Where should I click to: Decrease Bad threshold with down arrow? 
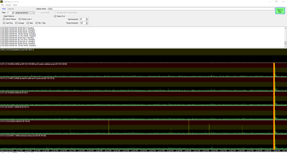(x=87, y=20)
